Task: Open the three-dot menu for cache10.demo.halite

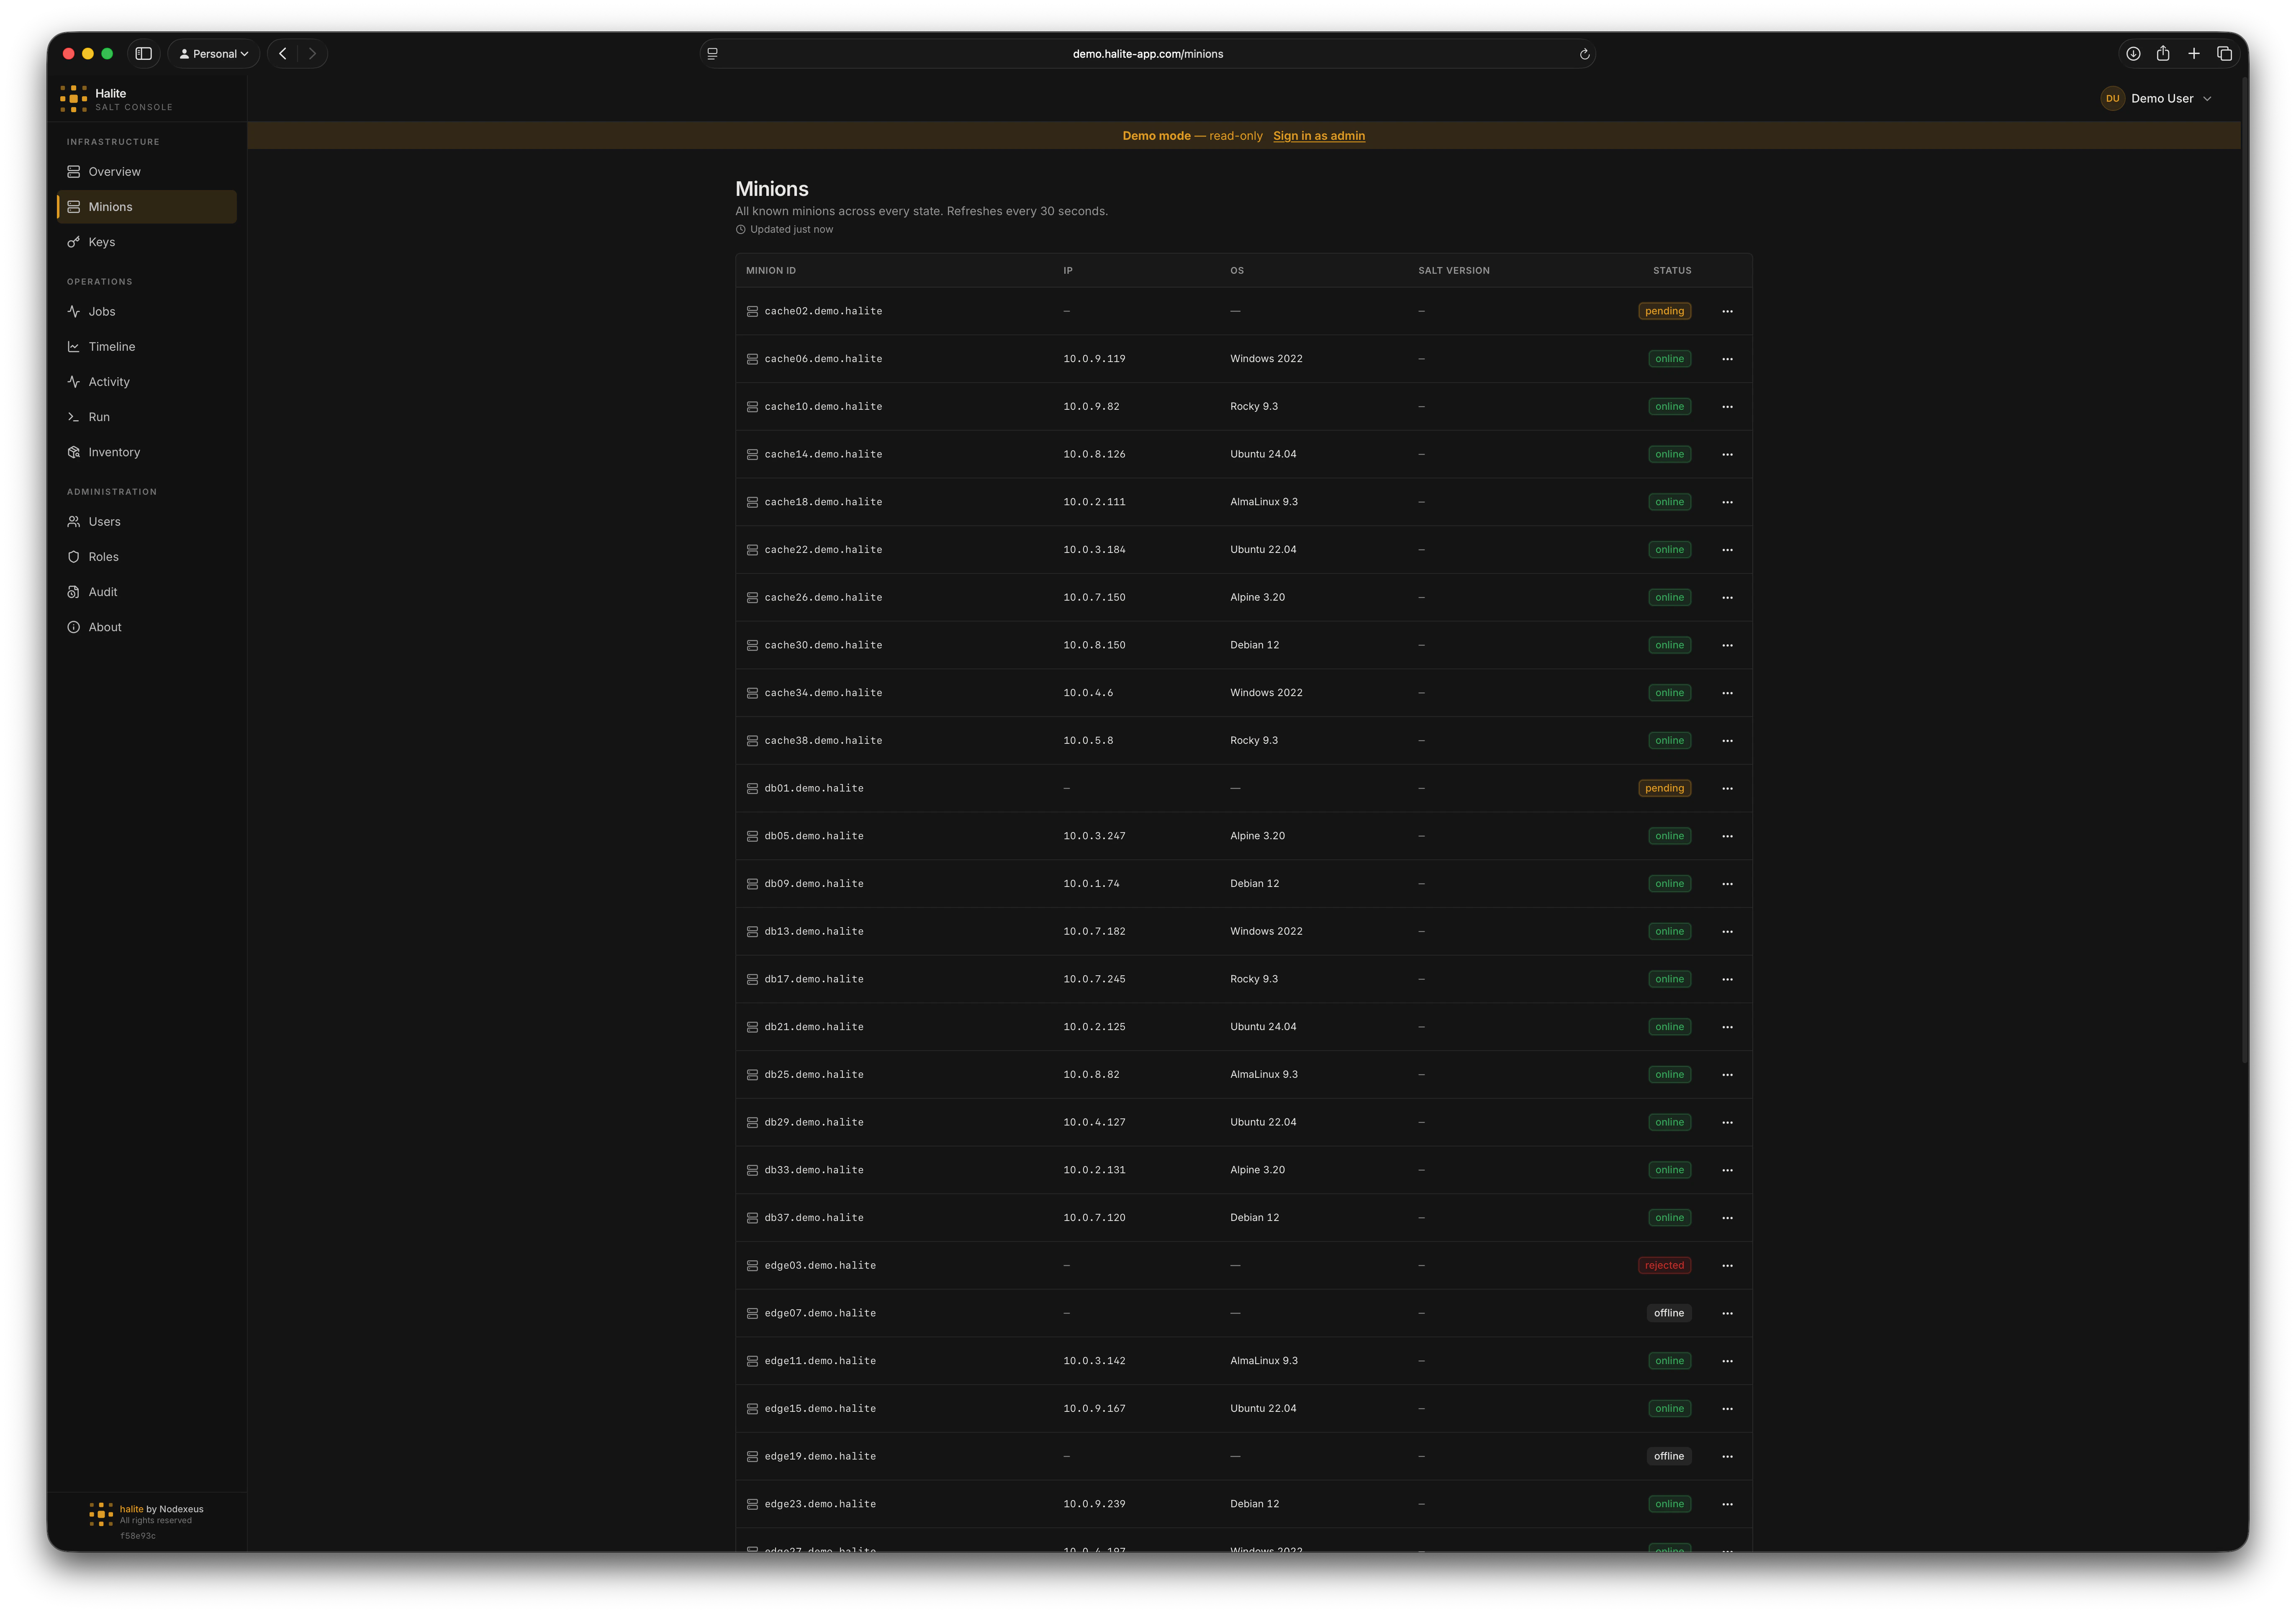Action: (1727, 407)
